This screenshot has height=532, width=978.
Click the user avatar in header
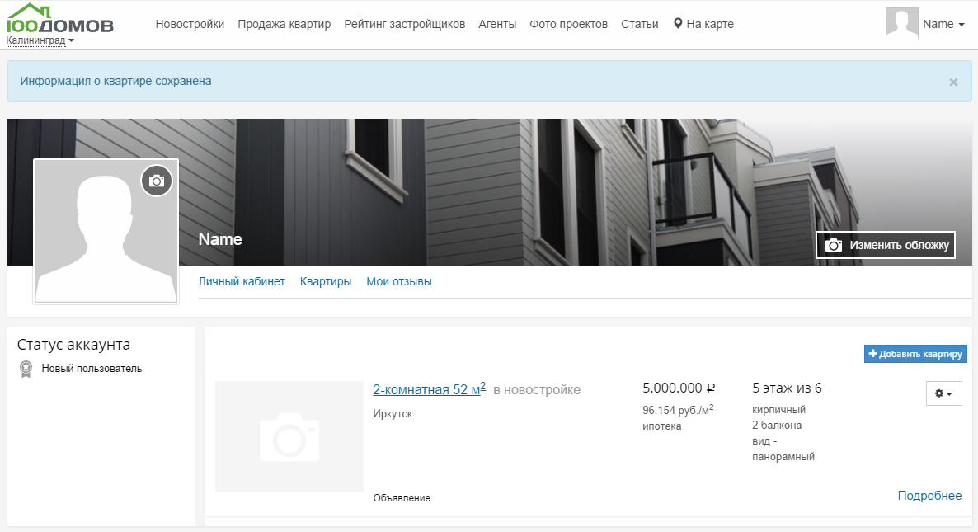(x=901, y=24)
